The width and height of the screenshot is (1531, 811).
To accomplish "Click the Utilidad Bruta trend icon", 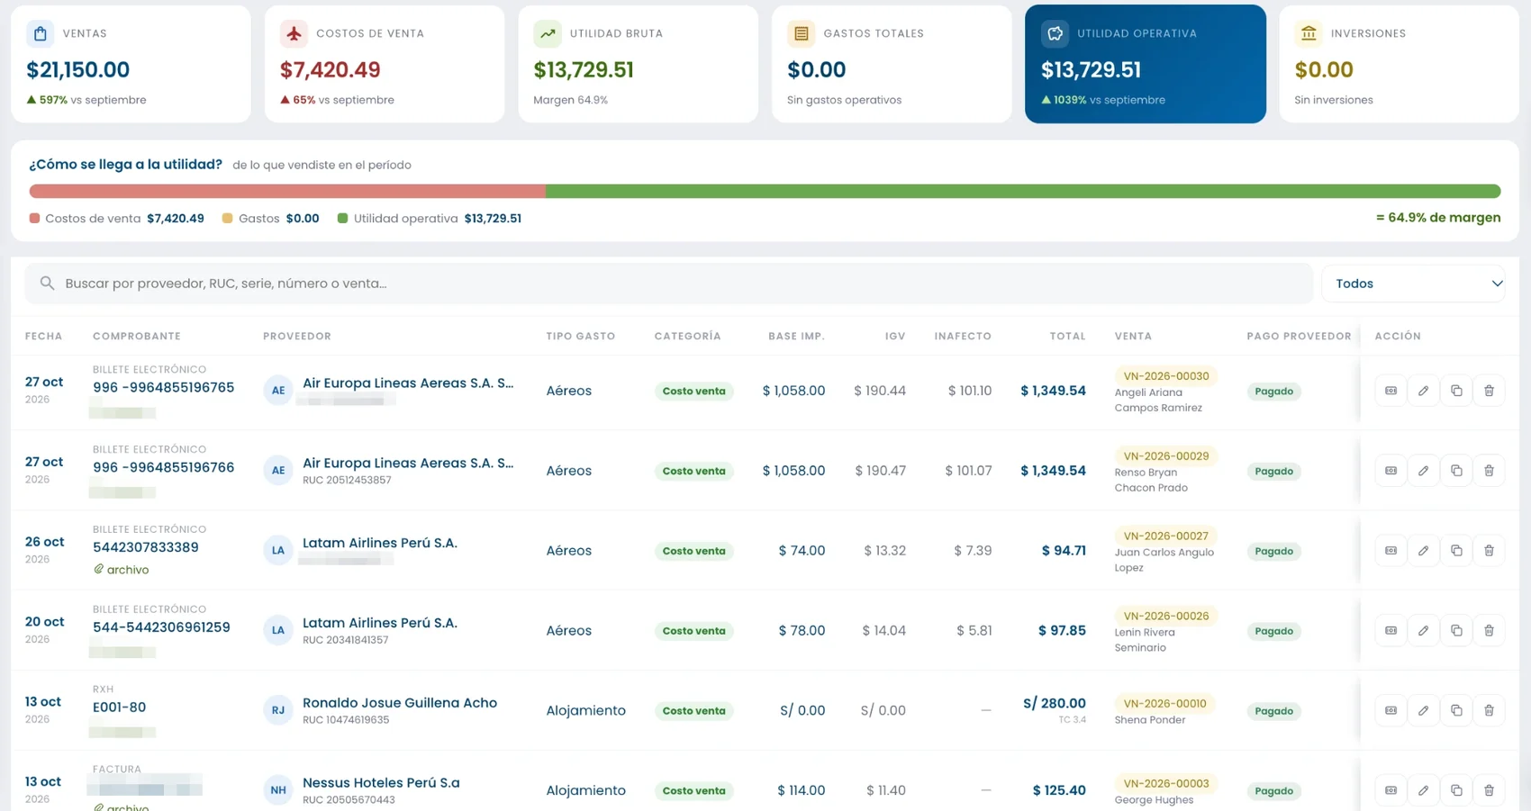I will (547, 33).
